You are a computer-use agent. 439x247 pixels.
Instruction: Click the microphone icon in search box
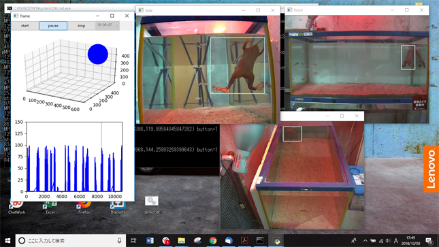(119, 241)
